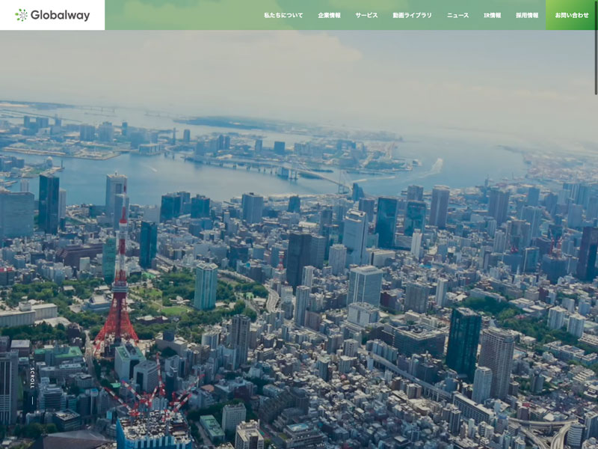The width and height of the screenshot is (598, 449).
Task: Select 企業情報 in the navigation bar
Action: [x=329, y=15]
